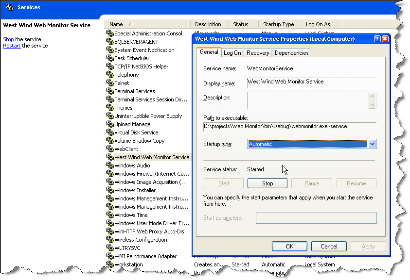Click OK to save service properties
The image size is (410, 280).
click(289, 246)
